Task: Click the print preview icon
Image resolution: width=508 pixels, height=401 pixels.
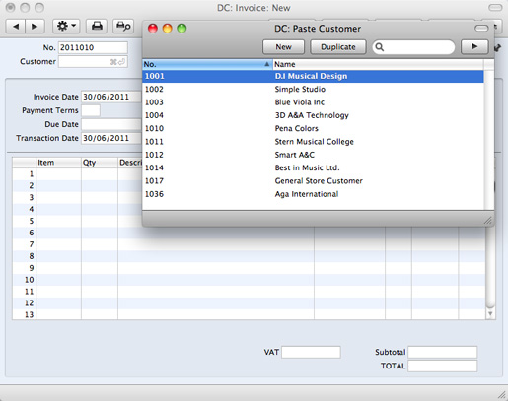Action: tap(123, 26)
